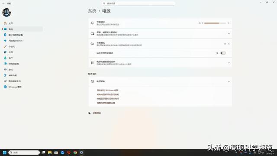The height and width of the screenshot is (156, 277).
Task: Click the leaf icon on 节能建议 card
Action: click(92, 23)
